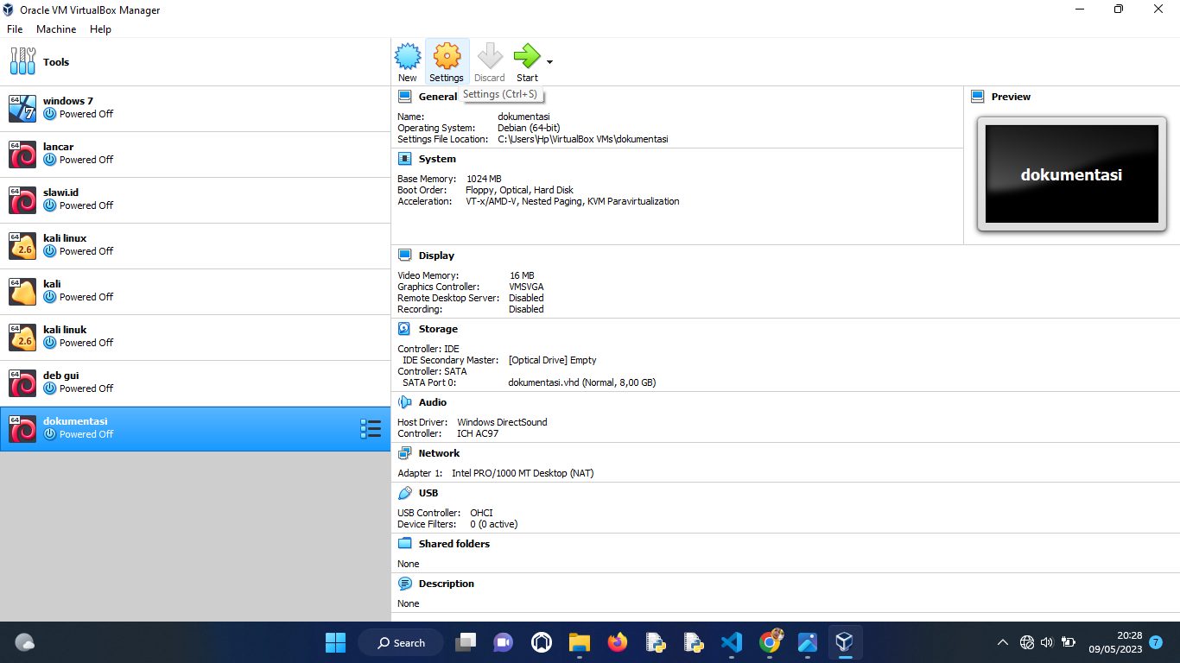Click the Intel PRO/1000 MT Desktop adapter text
This screenshot has width=1180, height=663.
523,473
